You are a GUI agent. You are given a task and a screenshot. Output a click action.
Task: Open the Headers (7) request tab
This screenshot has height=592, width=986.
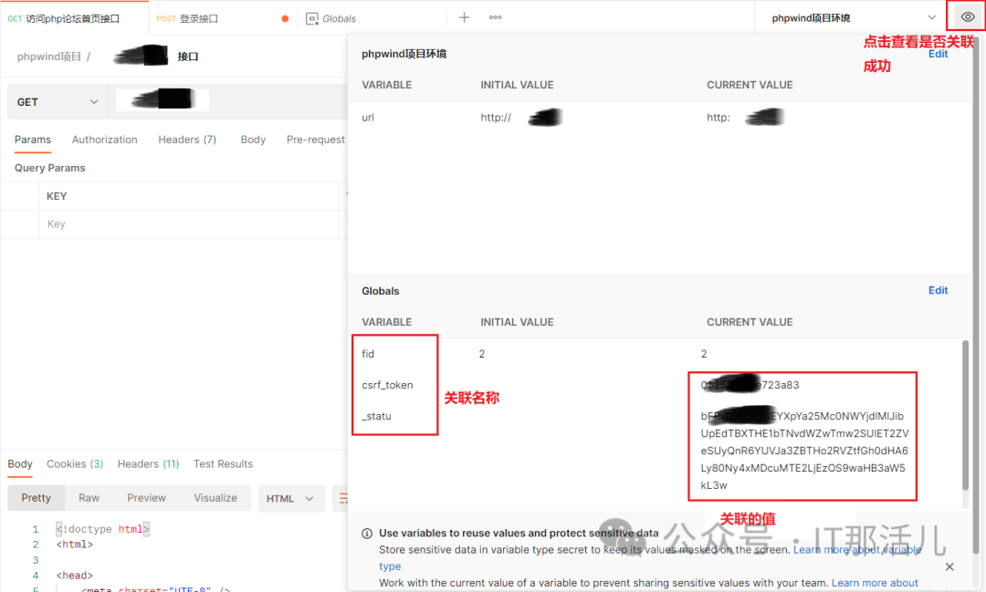(x=187, y=140)
